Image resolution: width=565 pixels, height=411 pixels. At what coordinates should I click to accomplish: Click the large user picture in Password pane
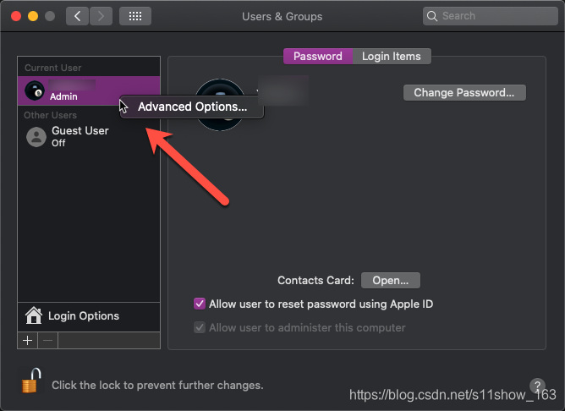tap(220, 105)
